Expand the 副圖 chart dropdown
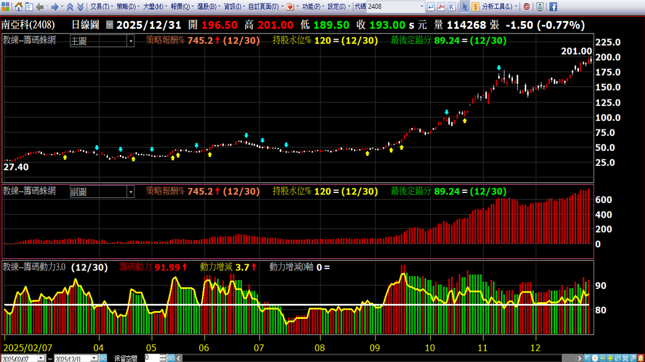The width and height of the screenshot is (645, 362). tap(131, 192)
